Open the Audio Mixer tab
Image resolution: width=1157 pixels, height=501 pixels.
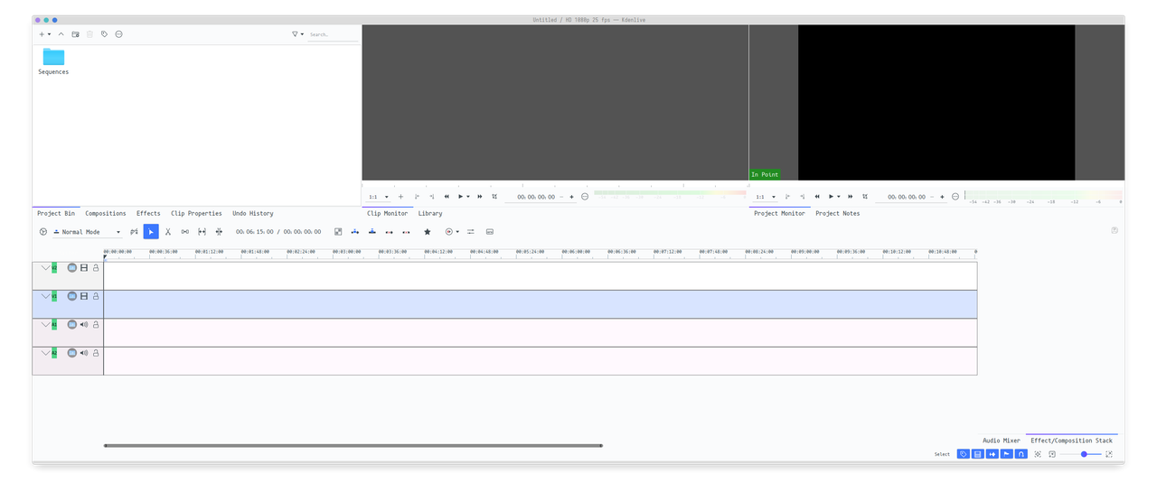coord(1002,441)
